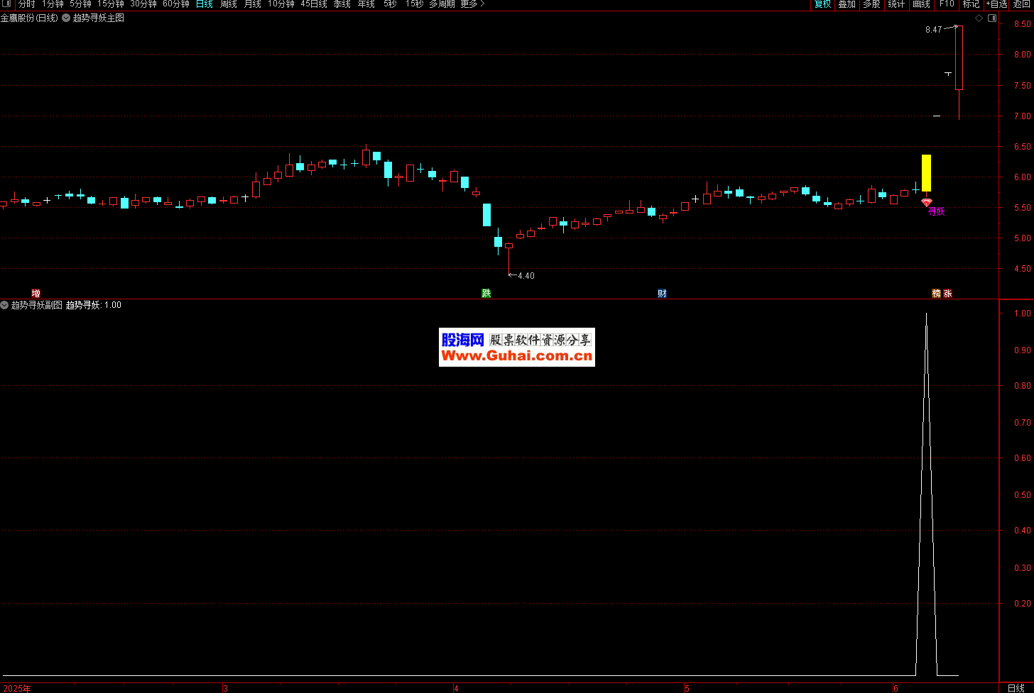Toggle the side panel icon in chart corner
Image resolution: width=1034 pixels, height=693 pixels.
pos(992,18)
